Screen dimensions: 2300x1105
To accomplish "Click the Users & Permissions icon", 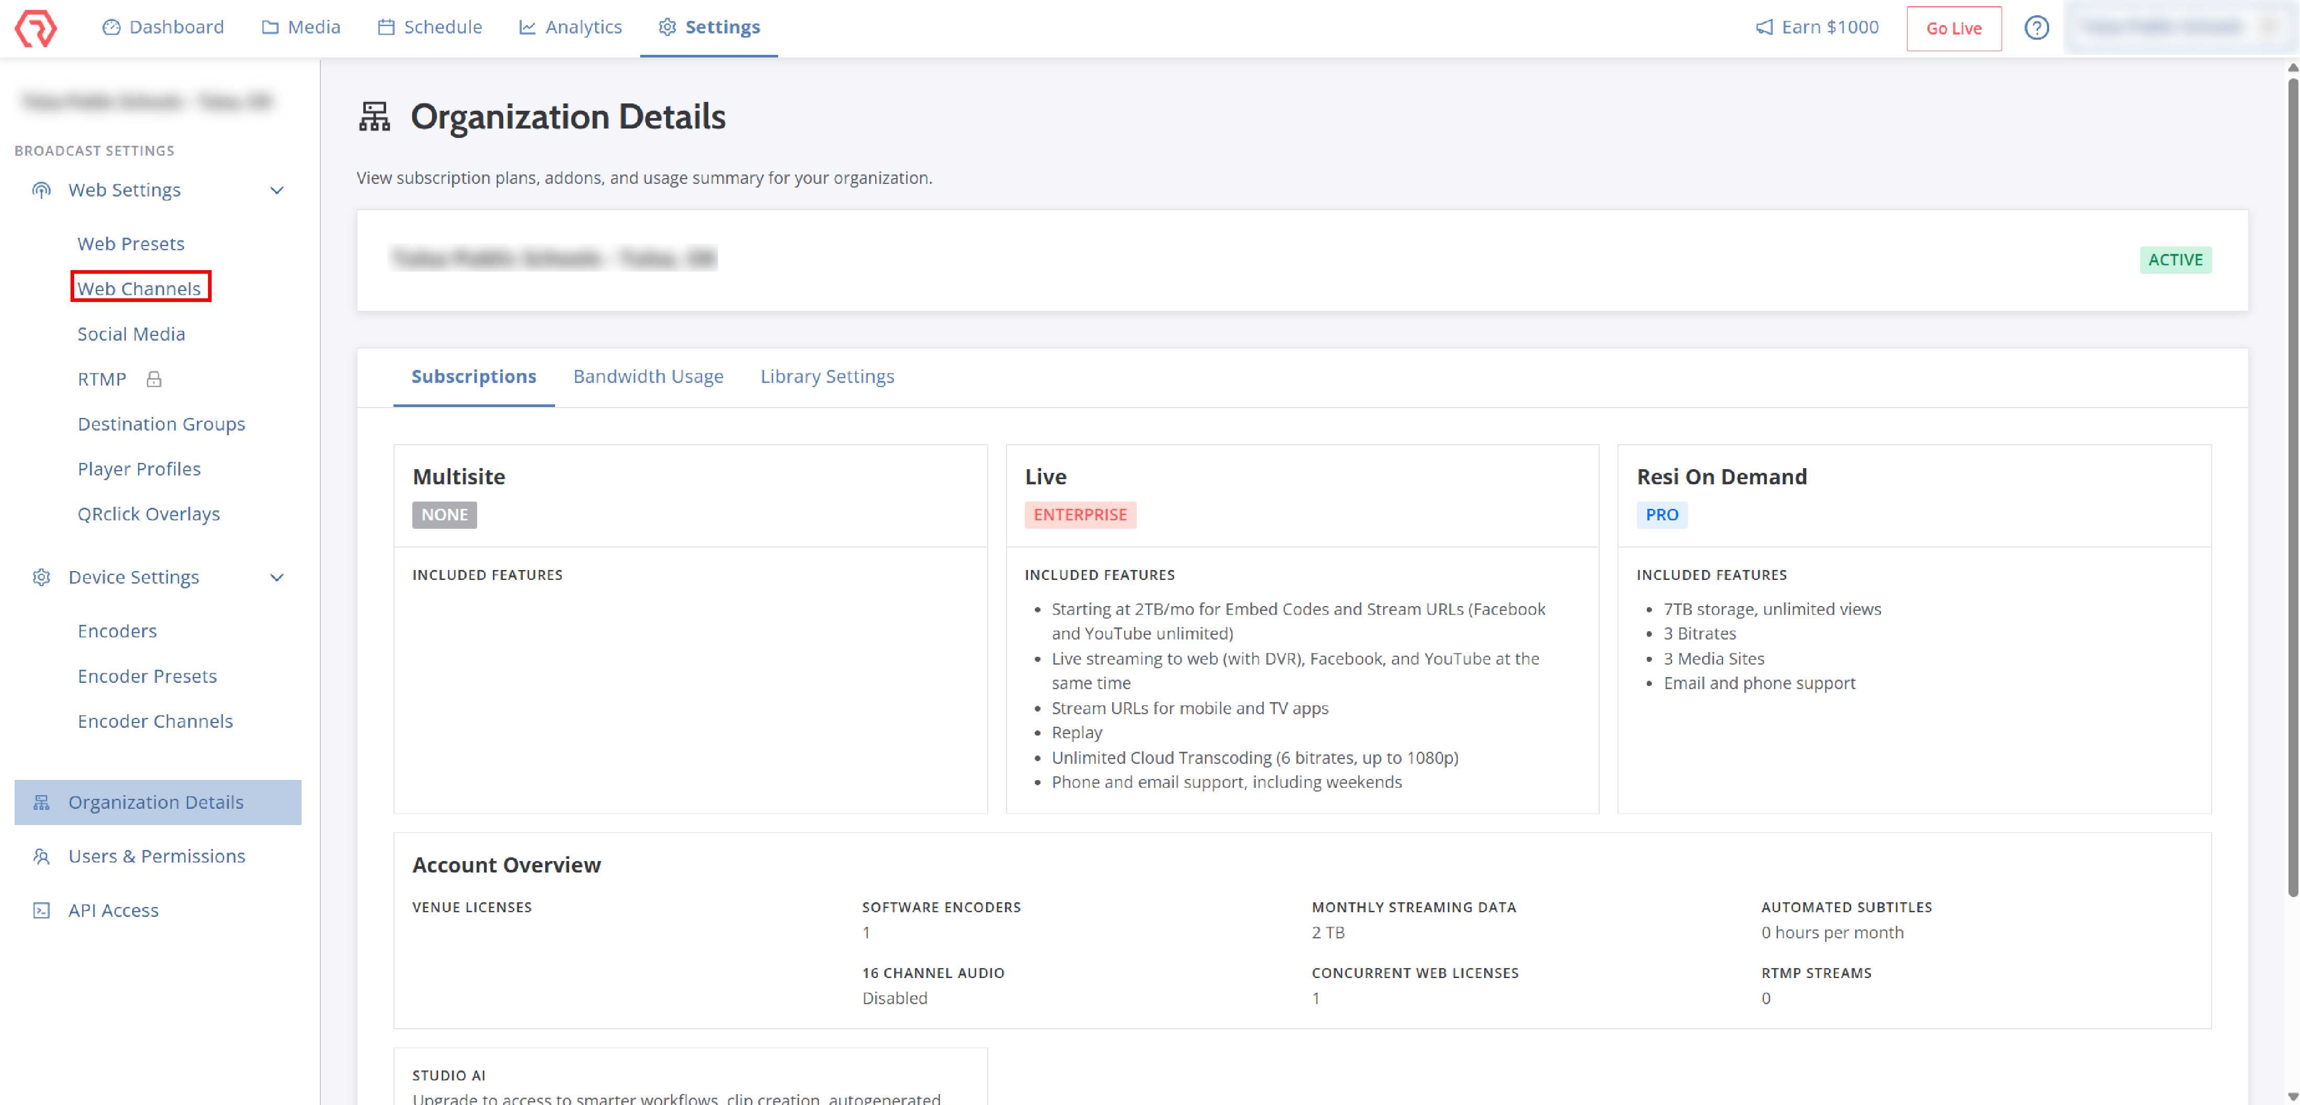I will click(x=41, y=857).
